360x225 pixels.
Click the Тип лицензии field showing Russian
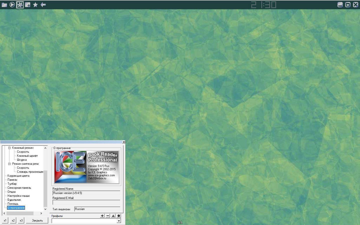coord(97,209)
